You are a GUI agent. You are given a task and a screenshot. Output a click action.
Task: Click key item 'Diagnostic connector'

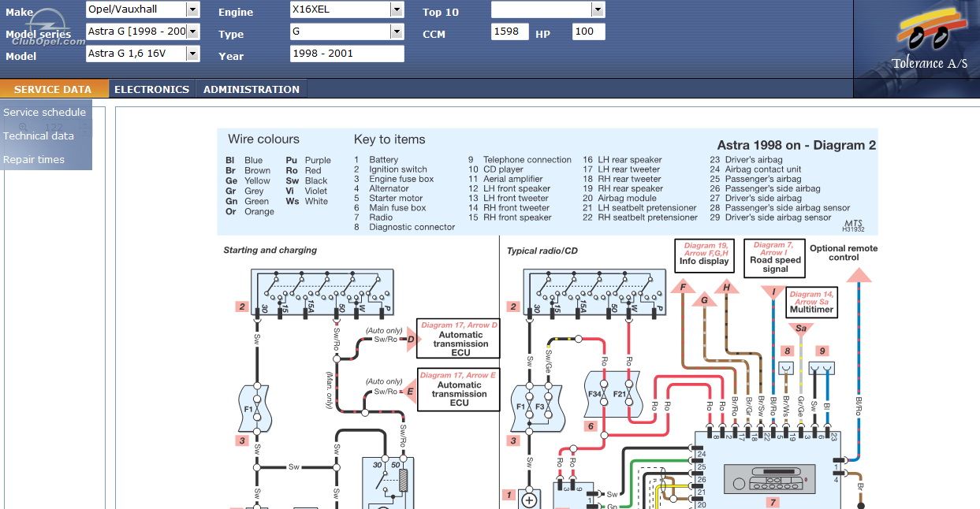pyautogui.click(x=412, y=227)
